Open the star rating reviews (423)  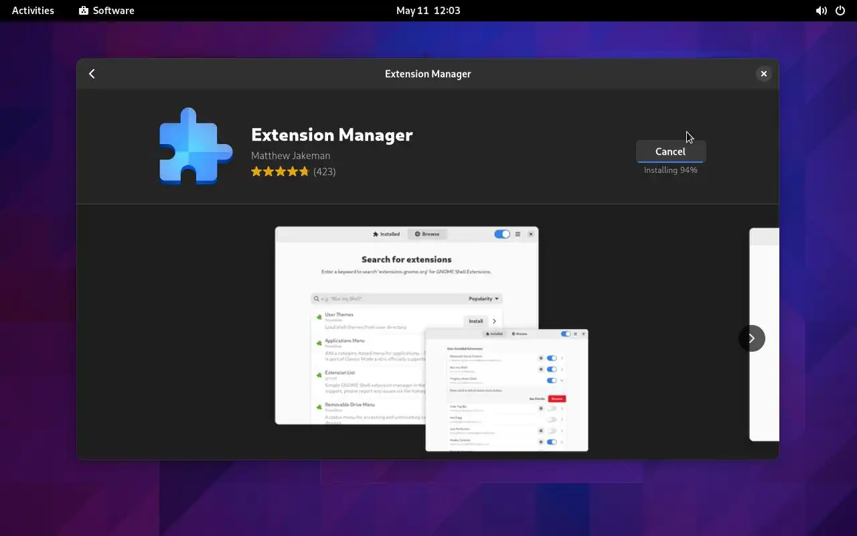(293, 172)
